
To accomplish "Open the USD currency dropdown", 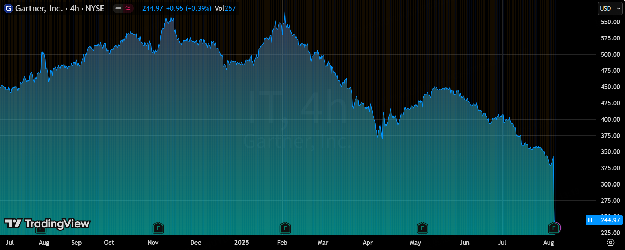I will [610, 9].
